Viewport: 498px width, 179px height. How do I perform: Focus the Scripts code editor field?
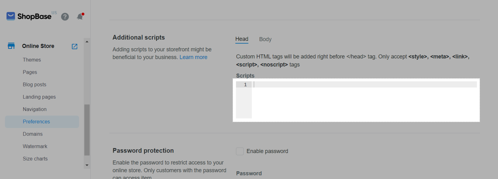tap(356, 100)
